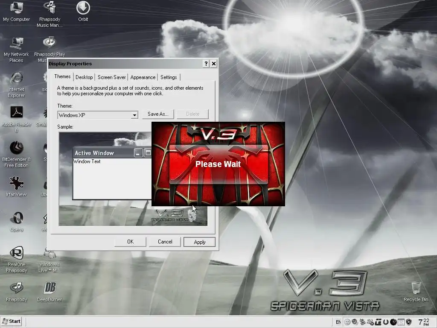The width and height of the screenshot is (437, 328).
Task: Switch to the Themes tab
Action: [62, 76]
